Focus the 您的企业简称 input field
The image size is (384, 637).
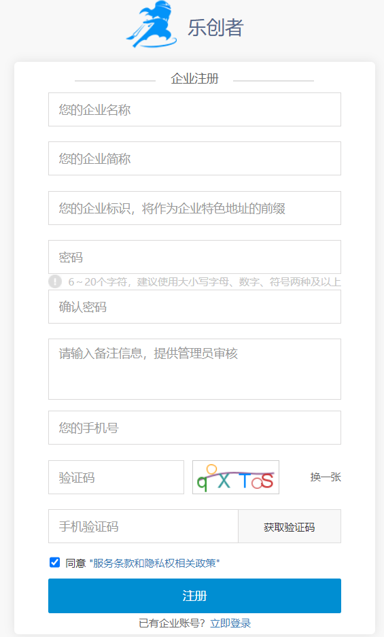[x=194, y=158]
